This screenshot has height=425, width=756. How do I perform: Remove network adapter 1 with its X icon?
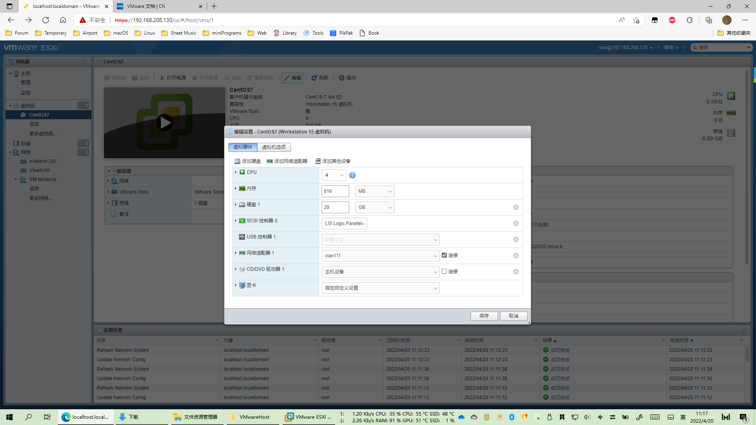[x=516, y=256]
